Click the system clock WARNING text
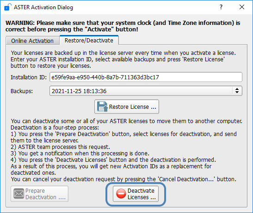 (123, 26)
